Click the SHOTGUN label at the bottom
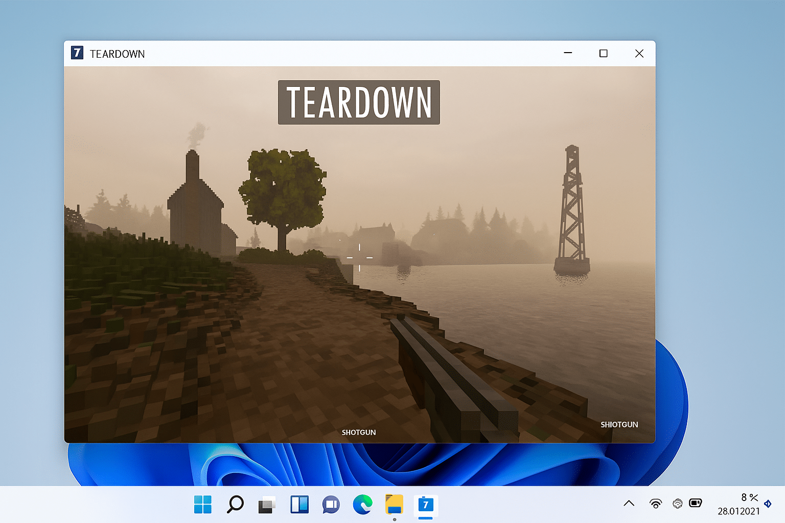This screenshot has height=523, width=785. tap(359, 432)
